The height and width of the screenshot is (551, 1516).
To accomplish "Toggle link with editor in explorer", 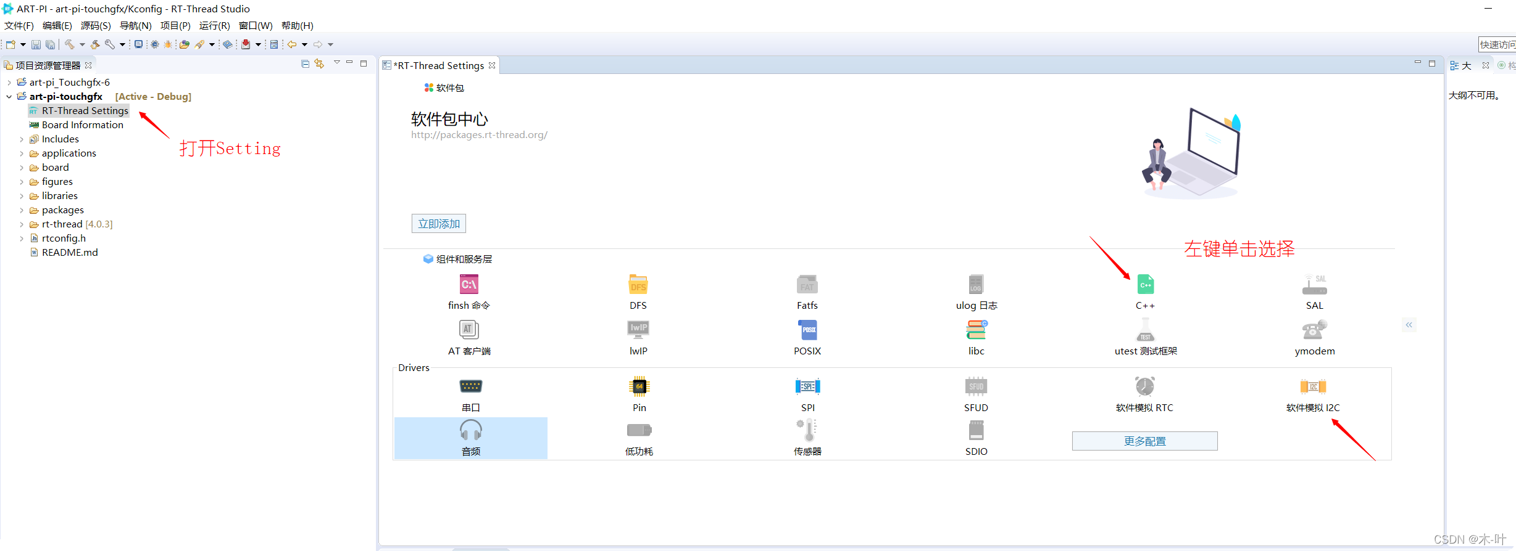I will 319,63.
